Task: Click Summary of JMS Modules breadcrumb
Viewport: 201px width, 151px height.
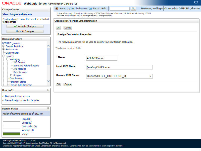Action: [x=104, y=15]
